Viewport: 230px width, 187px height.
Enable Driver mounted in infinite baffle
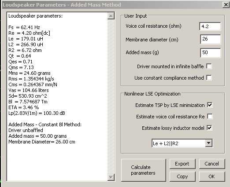tap(209, 66)
